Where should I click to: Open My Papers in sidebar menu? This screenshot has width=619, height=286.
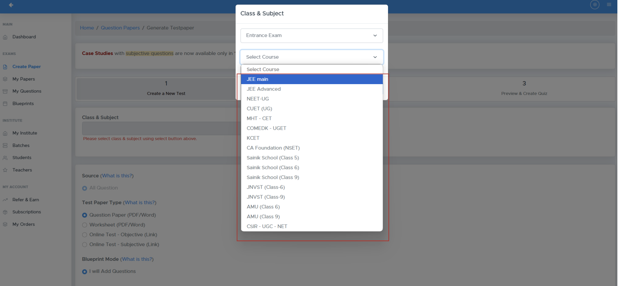point(24,79)
